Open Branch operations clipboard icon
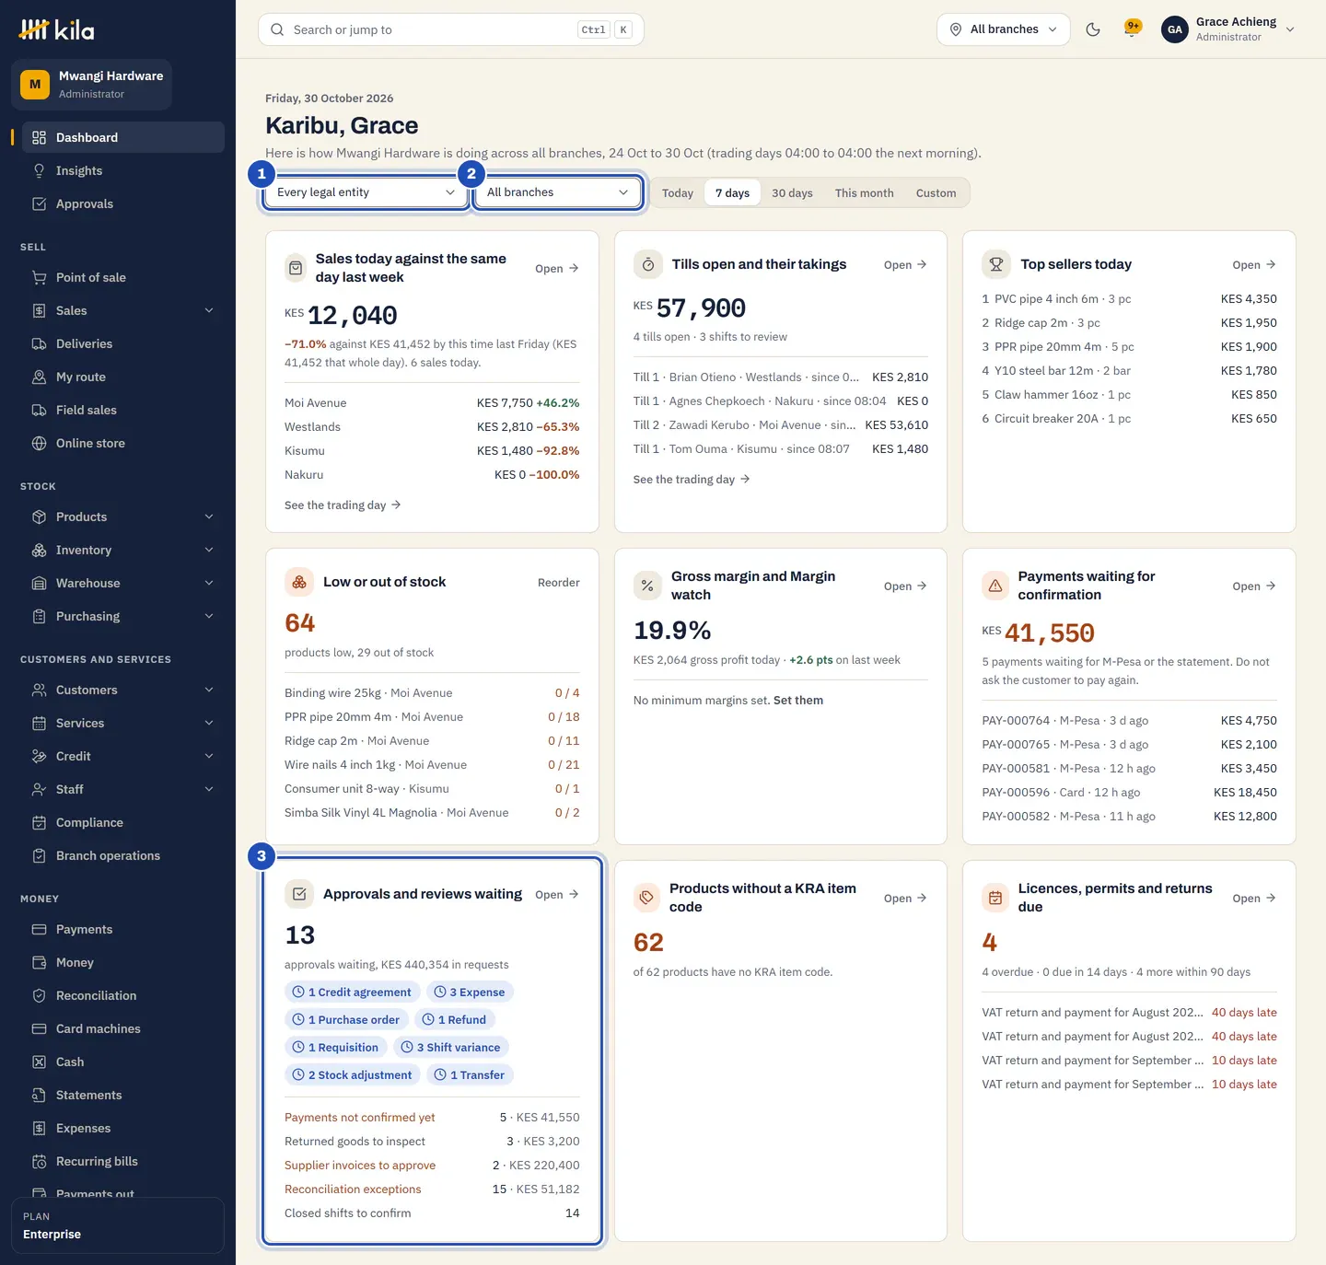This screenshot has width=1326, height=1265. 39,855
